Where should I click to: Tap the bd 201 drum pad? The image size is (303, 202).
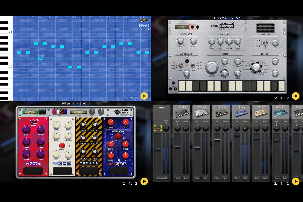pos(33,171)
